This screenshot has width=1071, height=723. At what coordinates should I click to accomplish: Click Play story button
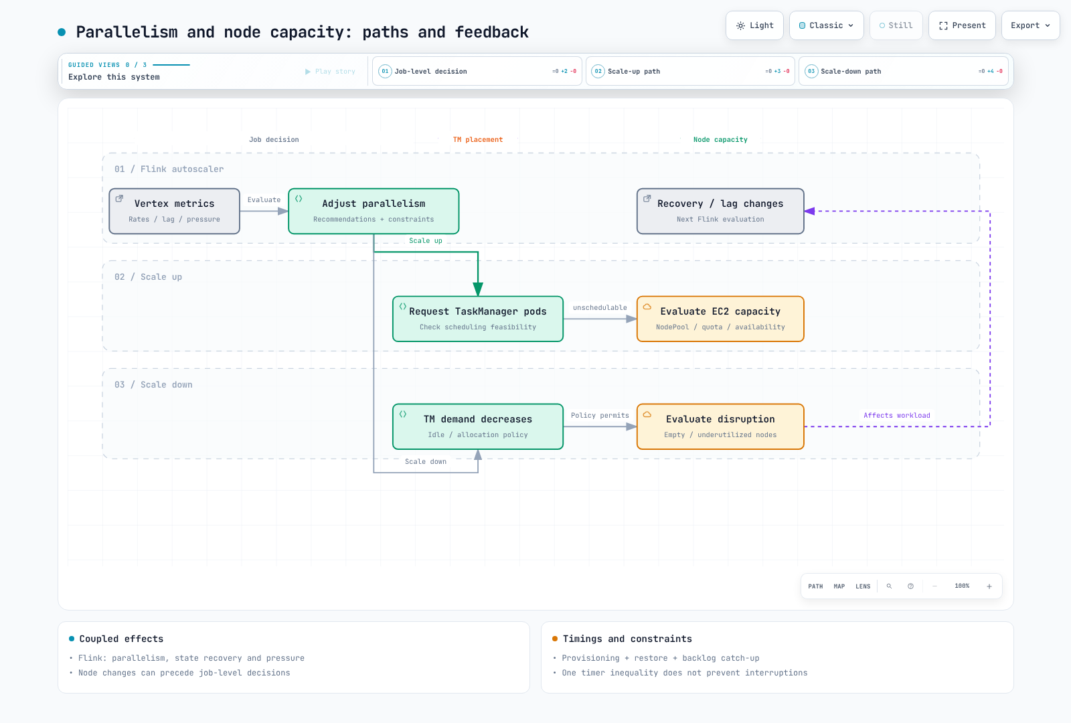pyautogui.click(x=330, y=72)
